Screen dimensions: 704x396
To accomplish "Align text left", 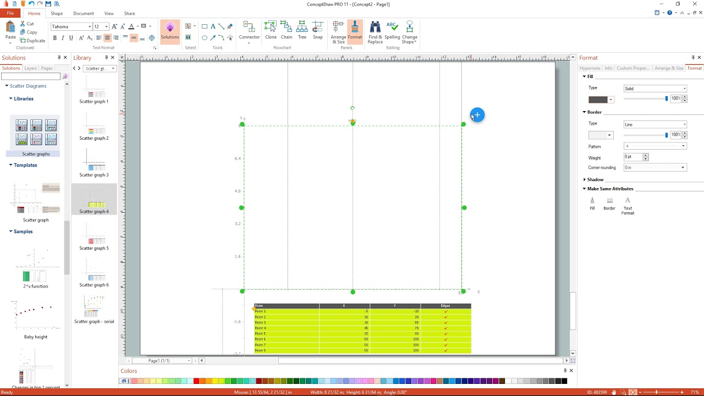I will [99, 38].
